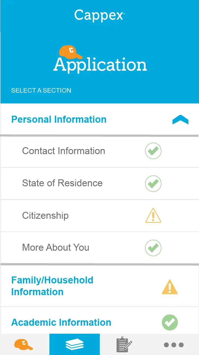Tap the Academic Information green checkmark icon

point(170,323)
